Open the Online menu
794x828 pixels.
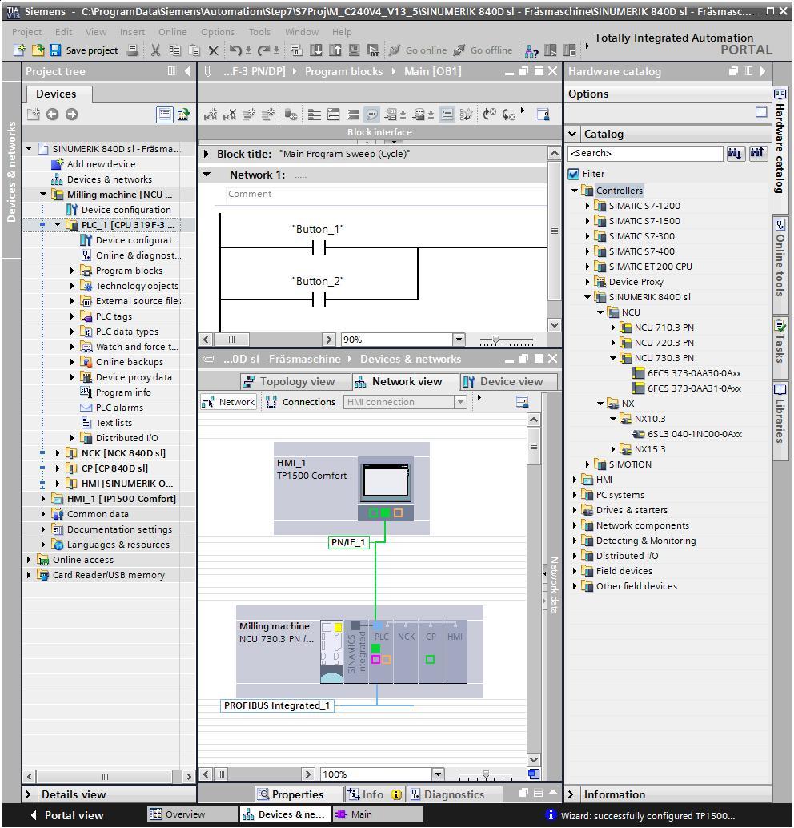(x=172, y=32)
